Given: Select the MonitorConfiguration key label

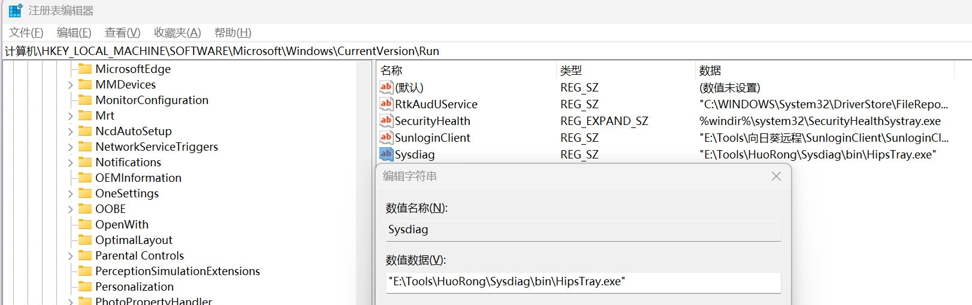Looking at the screenshot, I should click(152, 100).
